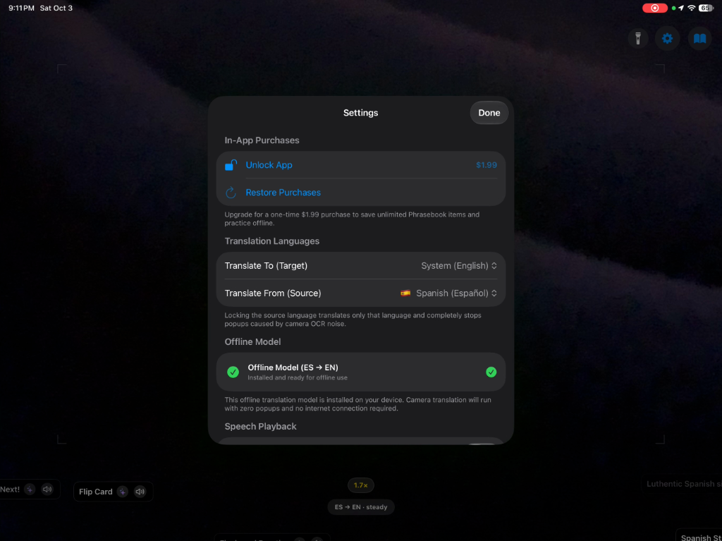Tap the Translation Languages header
The width and height of the screenshot is (722, 541).
272,241
